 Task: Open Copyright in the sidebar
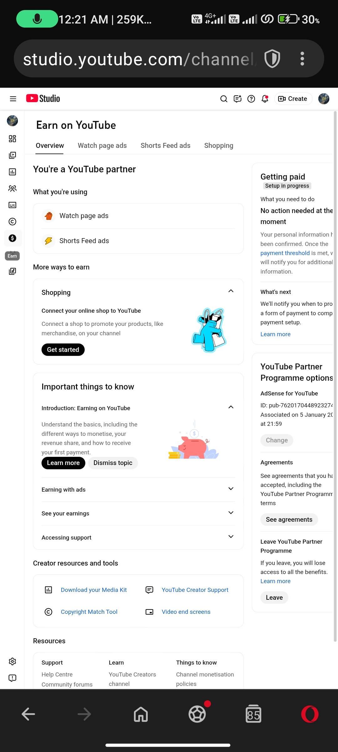pos(13,222)
